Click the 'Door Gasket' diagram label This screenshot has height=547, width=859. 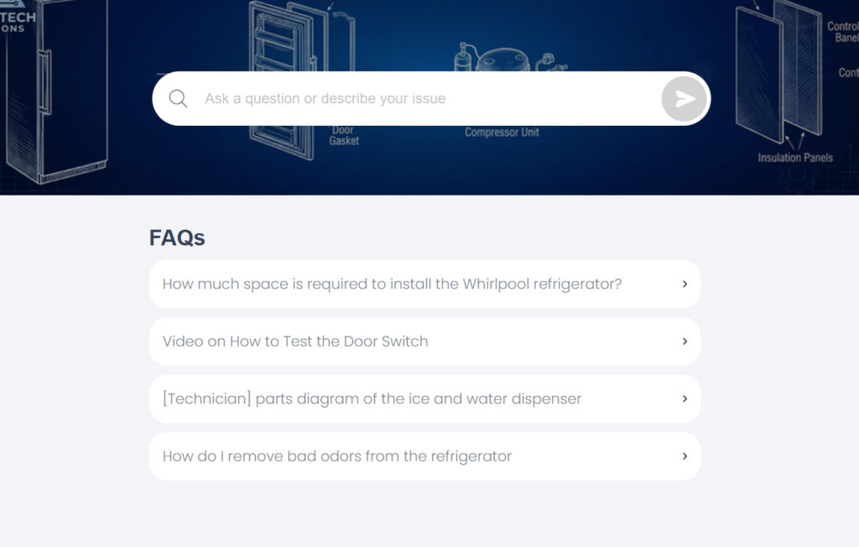pyautogui.click(x=343, y=136)
